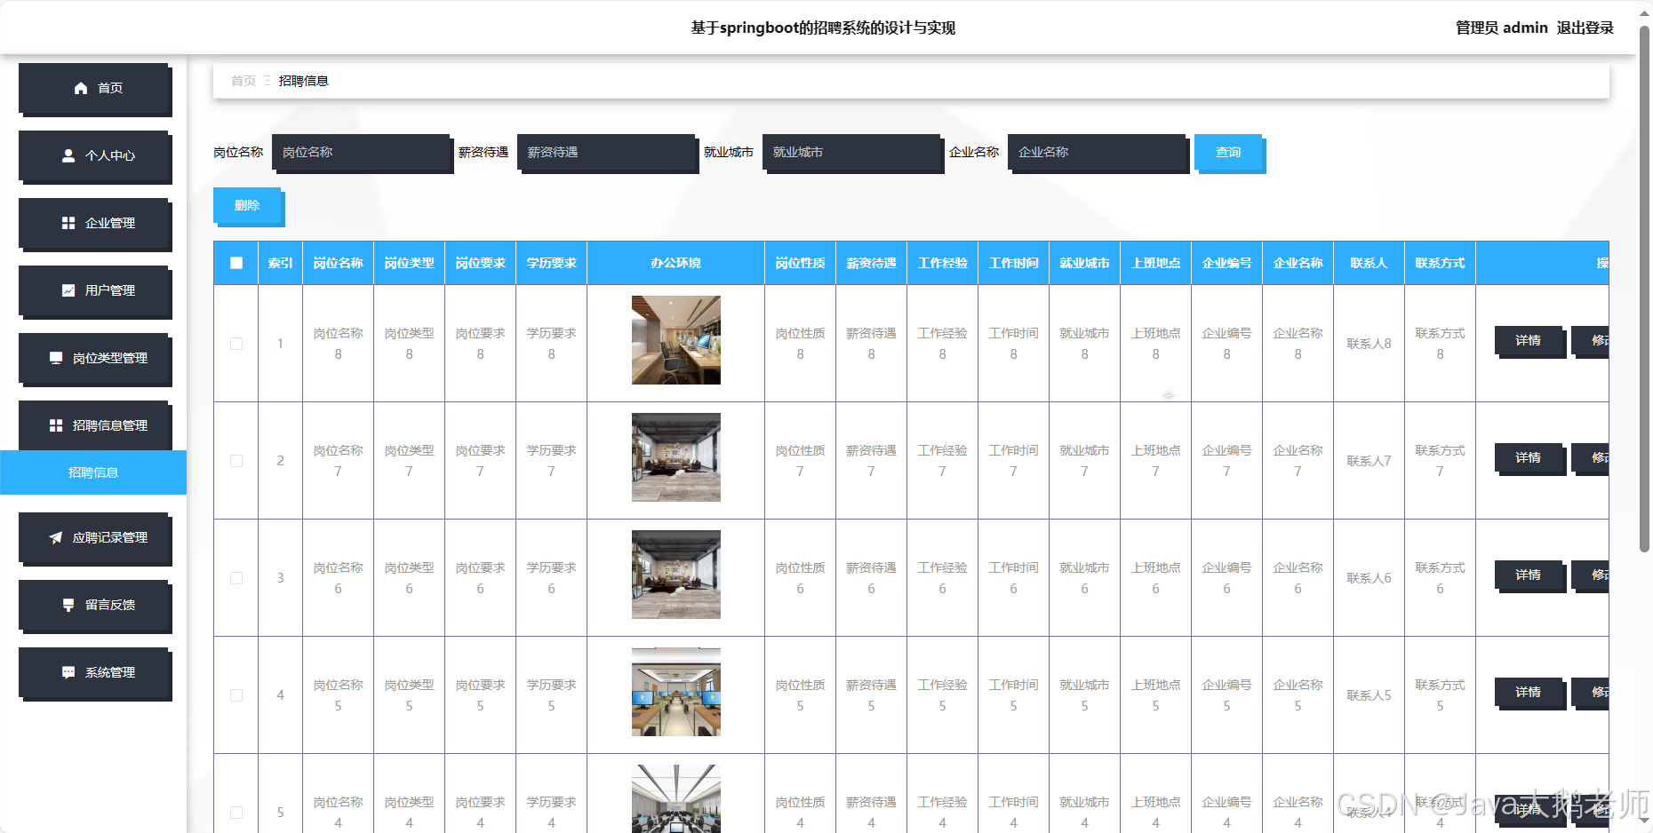The height and width of the screenshot is (833, 1653).
Task: Click office image thumbnail in row 2
Action: 676,457
